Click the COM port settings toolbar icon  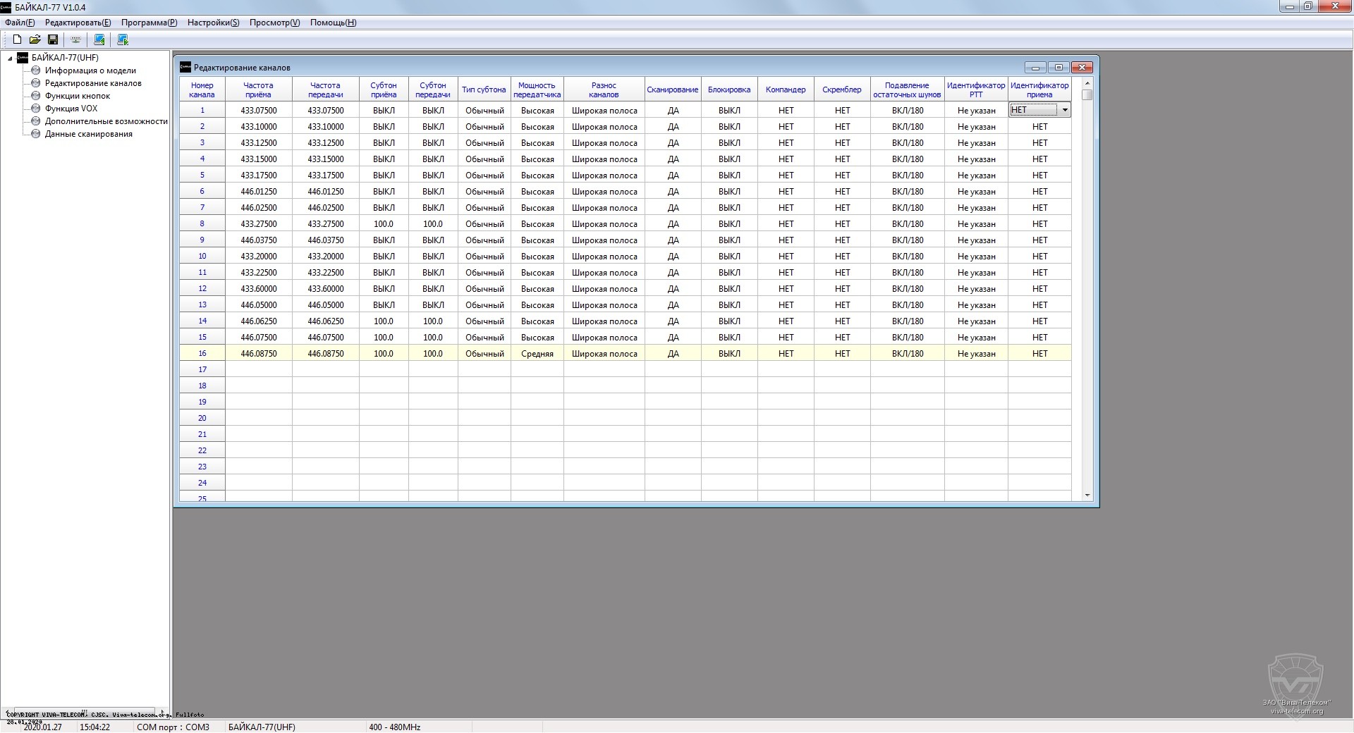pos(75,39)
